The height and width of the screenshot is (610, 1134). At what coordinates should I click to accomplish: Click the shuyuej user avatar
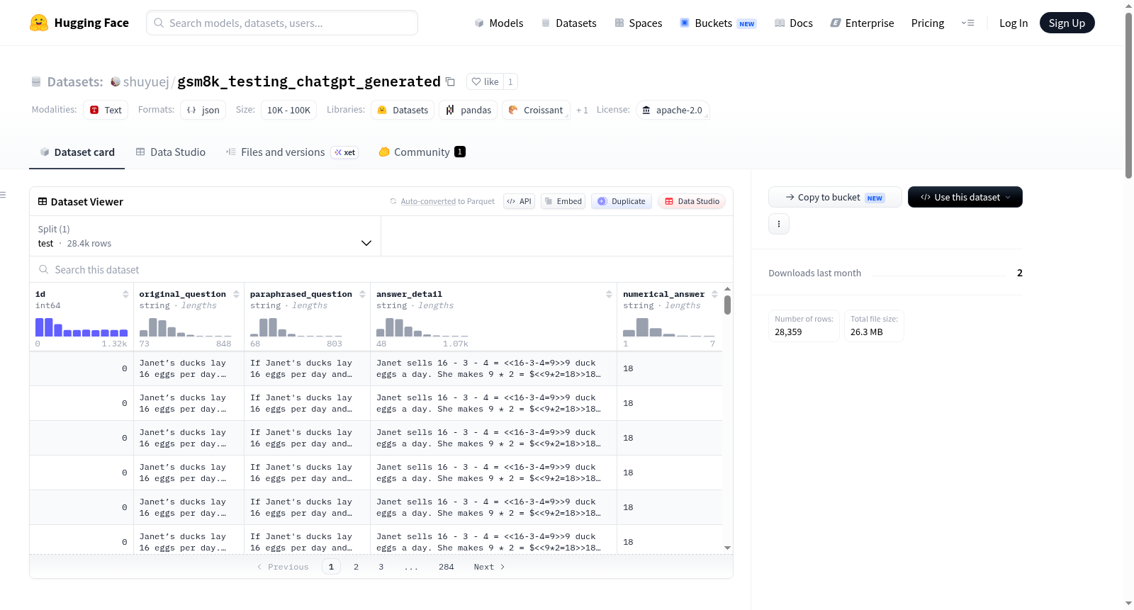coord(116,81)
